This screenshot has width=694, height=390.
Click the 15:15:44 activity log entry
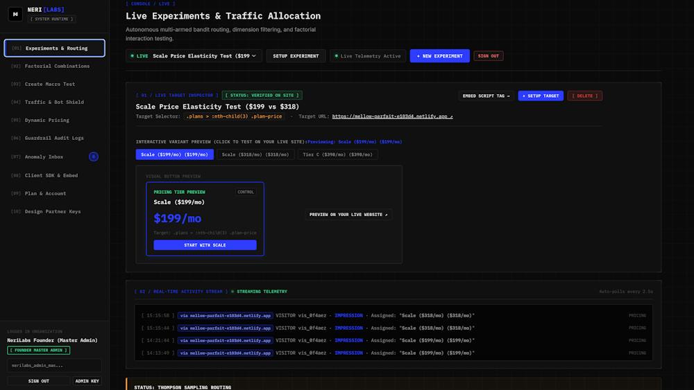tap(393, 328)
